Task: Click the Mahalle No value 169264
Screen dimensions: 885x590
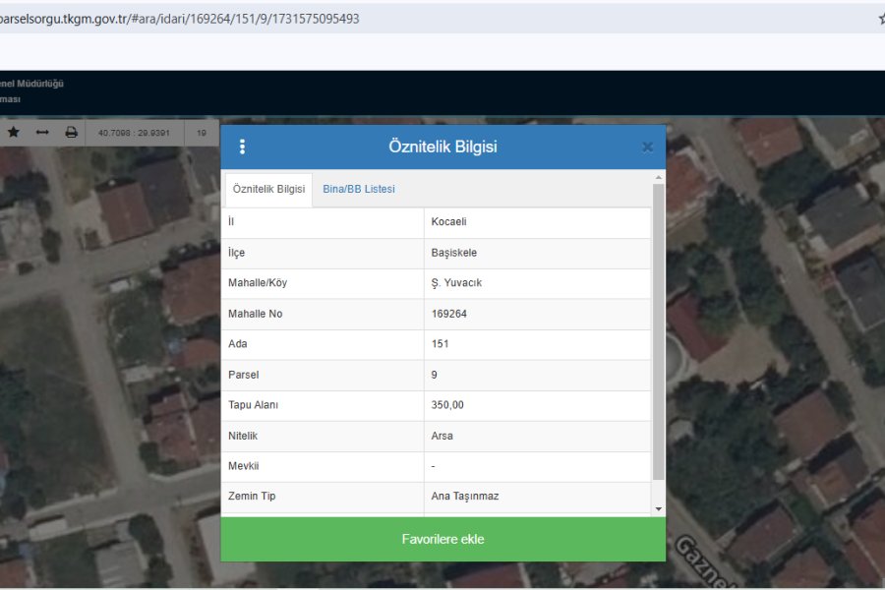Action: (x=448, y=314)
